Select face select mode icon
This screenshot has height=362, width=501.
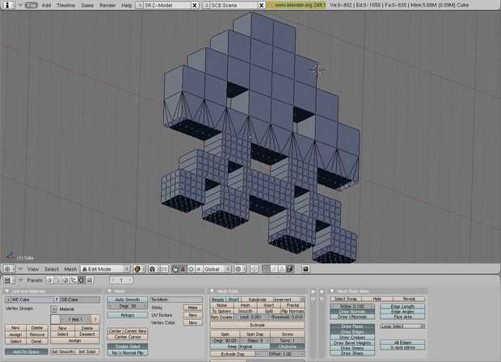pos(281,269)
